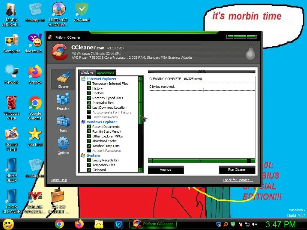The height and width of the screenshot is (230, 307).
Task: Click the 3:47 PM taskbar clock
Action: pos(281,224)
